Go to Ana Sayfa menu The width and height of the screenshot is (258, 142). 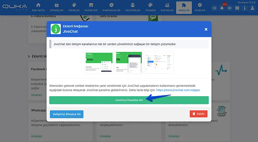coord(38,7)
